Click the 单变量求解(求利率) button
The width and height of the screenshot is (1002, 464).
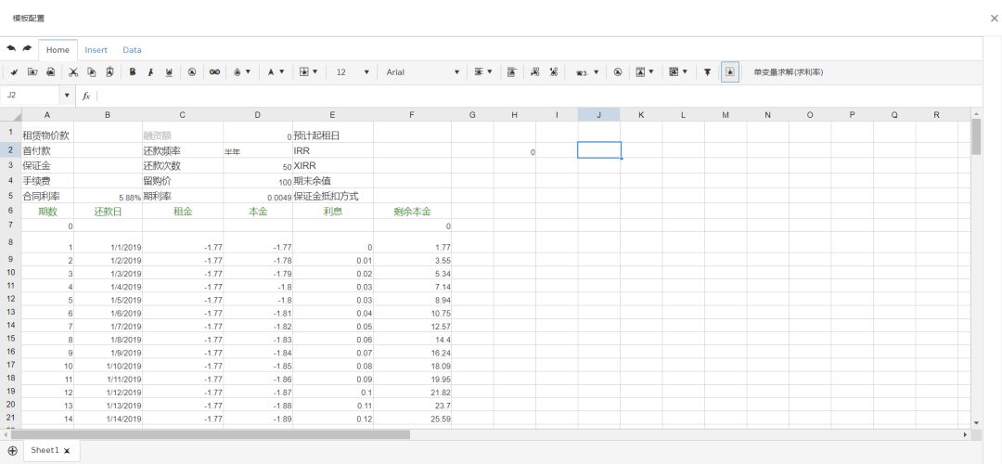click(x=788, y=72)
